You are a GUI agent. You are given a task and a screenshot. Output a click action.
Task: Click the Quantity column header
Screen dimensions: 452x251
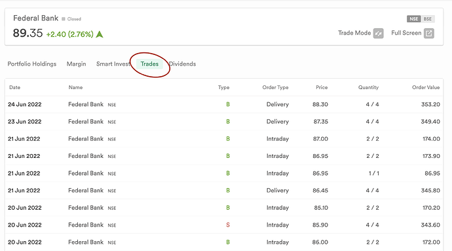pos(368,87)
